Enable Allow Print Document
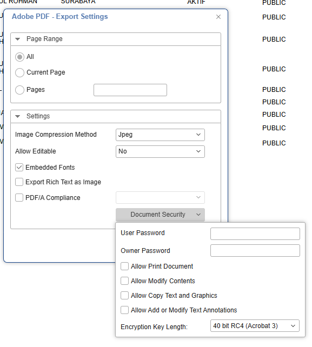 coord(125,266)
